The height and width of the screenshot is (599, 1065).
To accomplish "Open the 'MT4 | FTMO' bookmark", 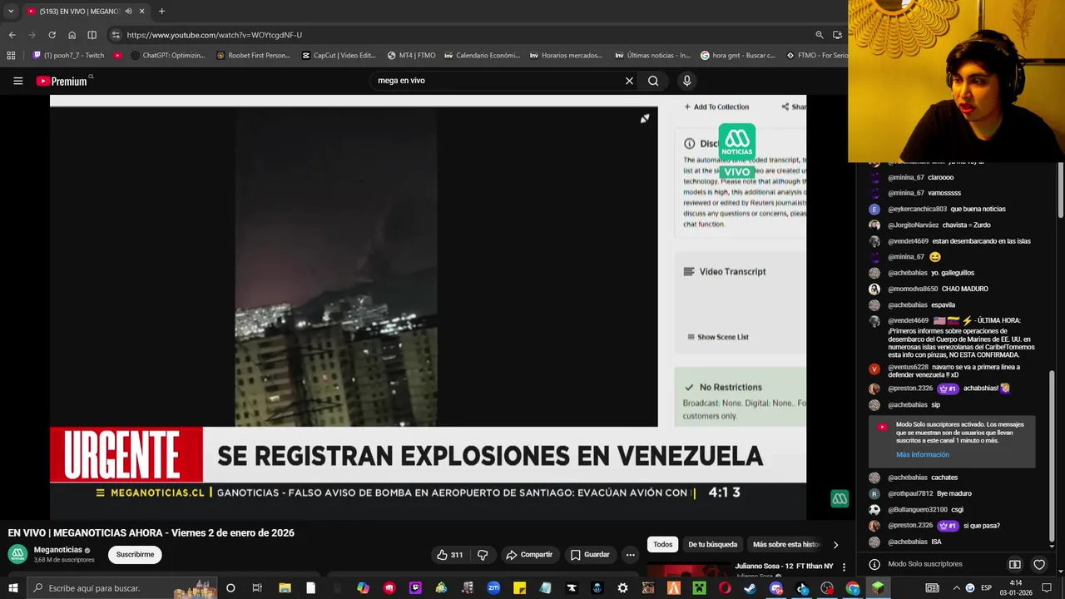I will (x=411, y=56).
